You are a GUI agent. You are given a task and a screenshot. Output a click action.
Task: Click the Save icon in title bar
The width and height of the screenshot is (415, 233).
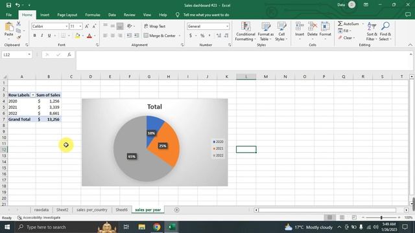[8, 5]
